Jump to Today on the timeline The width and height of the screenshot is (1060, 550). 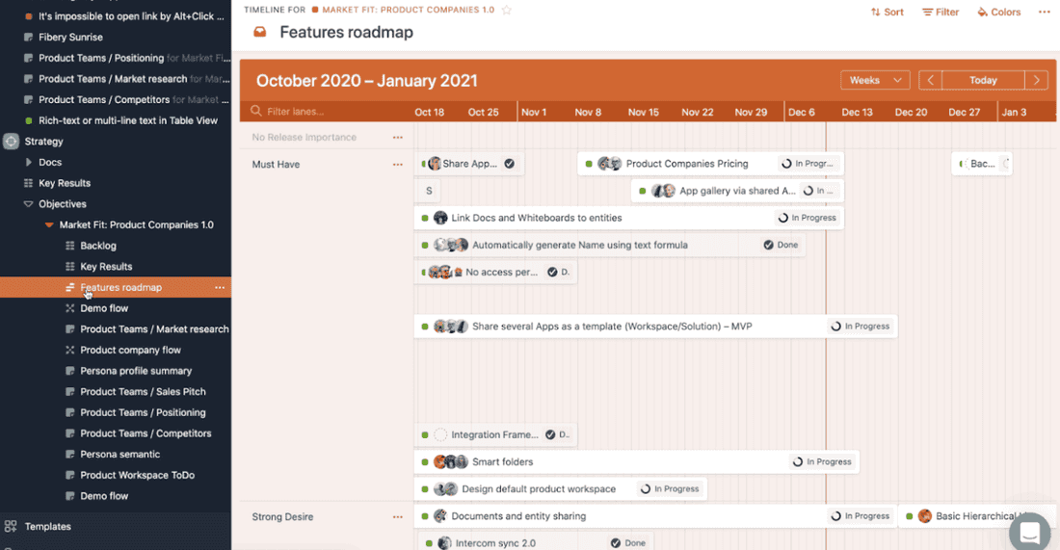click(983, 80)
